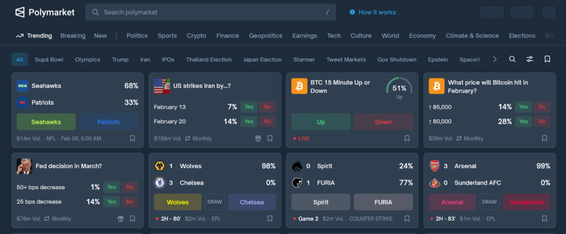
Task: Go to the Crypto category
Action: pyautogui.click(x=197, y=36)
